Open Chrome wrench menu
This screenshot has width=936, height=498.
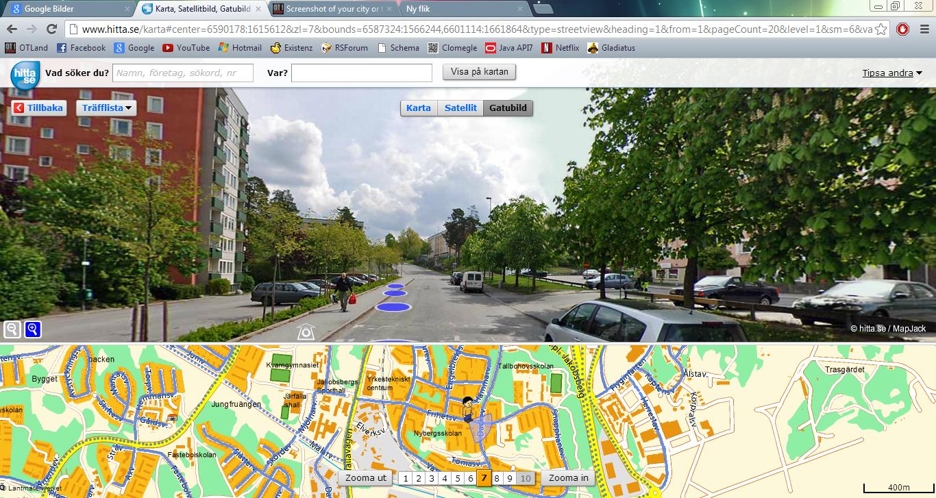[923, 29]
